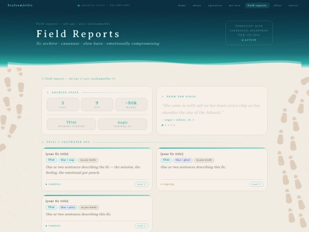Click the ongoing status on blue × ghost card

click(x=167, y=184)
